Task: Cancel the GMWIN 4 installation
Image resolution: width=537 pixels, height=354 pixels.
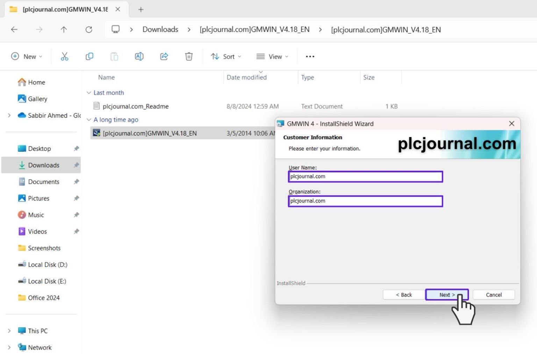Action: click(x=493, y=295)
